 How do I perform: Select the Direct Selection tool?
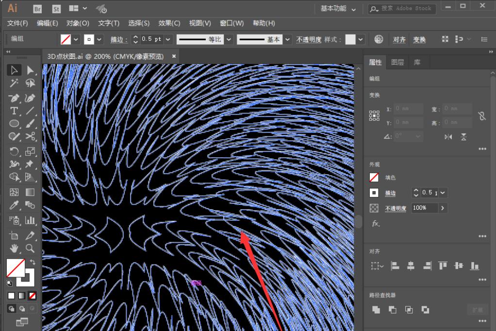pyautogui.click(x=30, y=70)
